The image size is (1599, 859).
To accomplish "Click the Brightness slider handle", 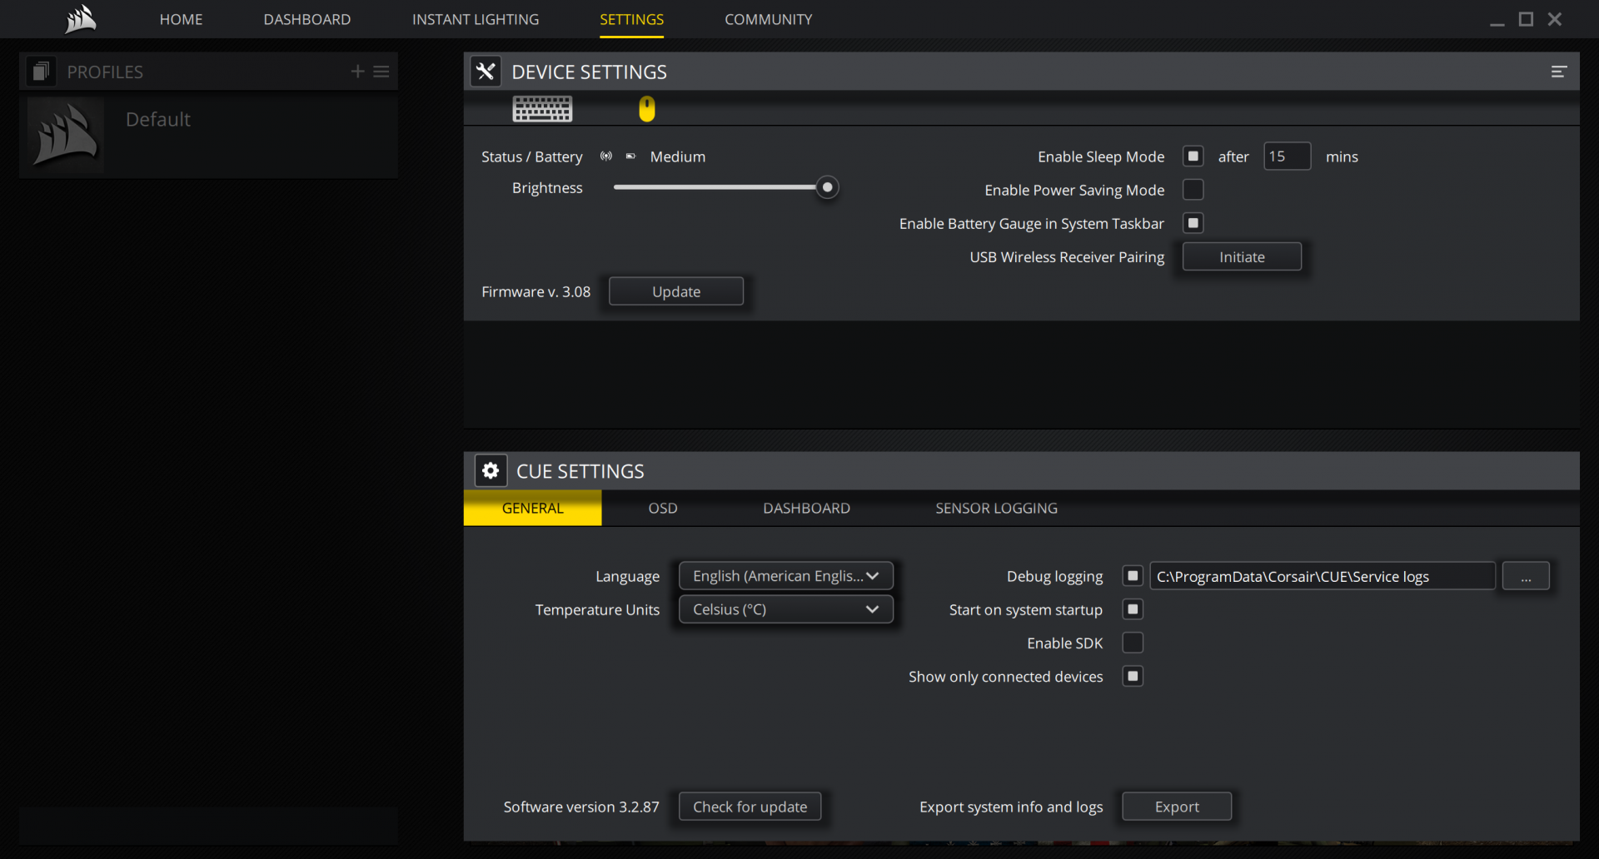I will (x=827, y=187).
